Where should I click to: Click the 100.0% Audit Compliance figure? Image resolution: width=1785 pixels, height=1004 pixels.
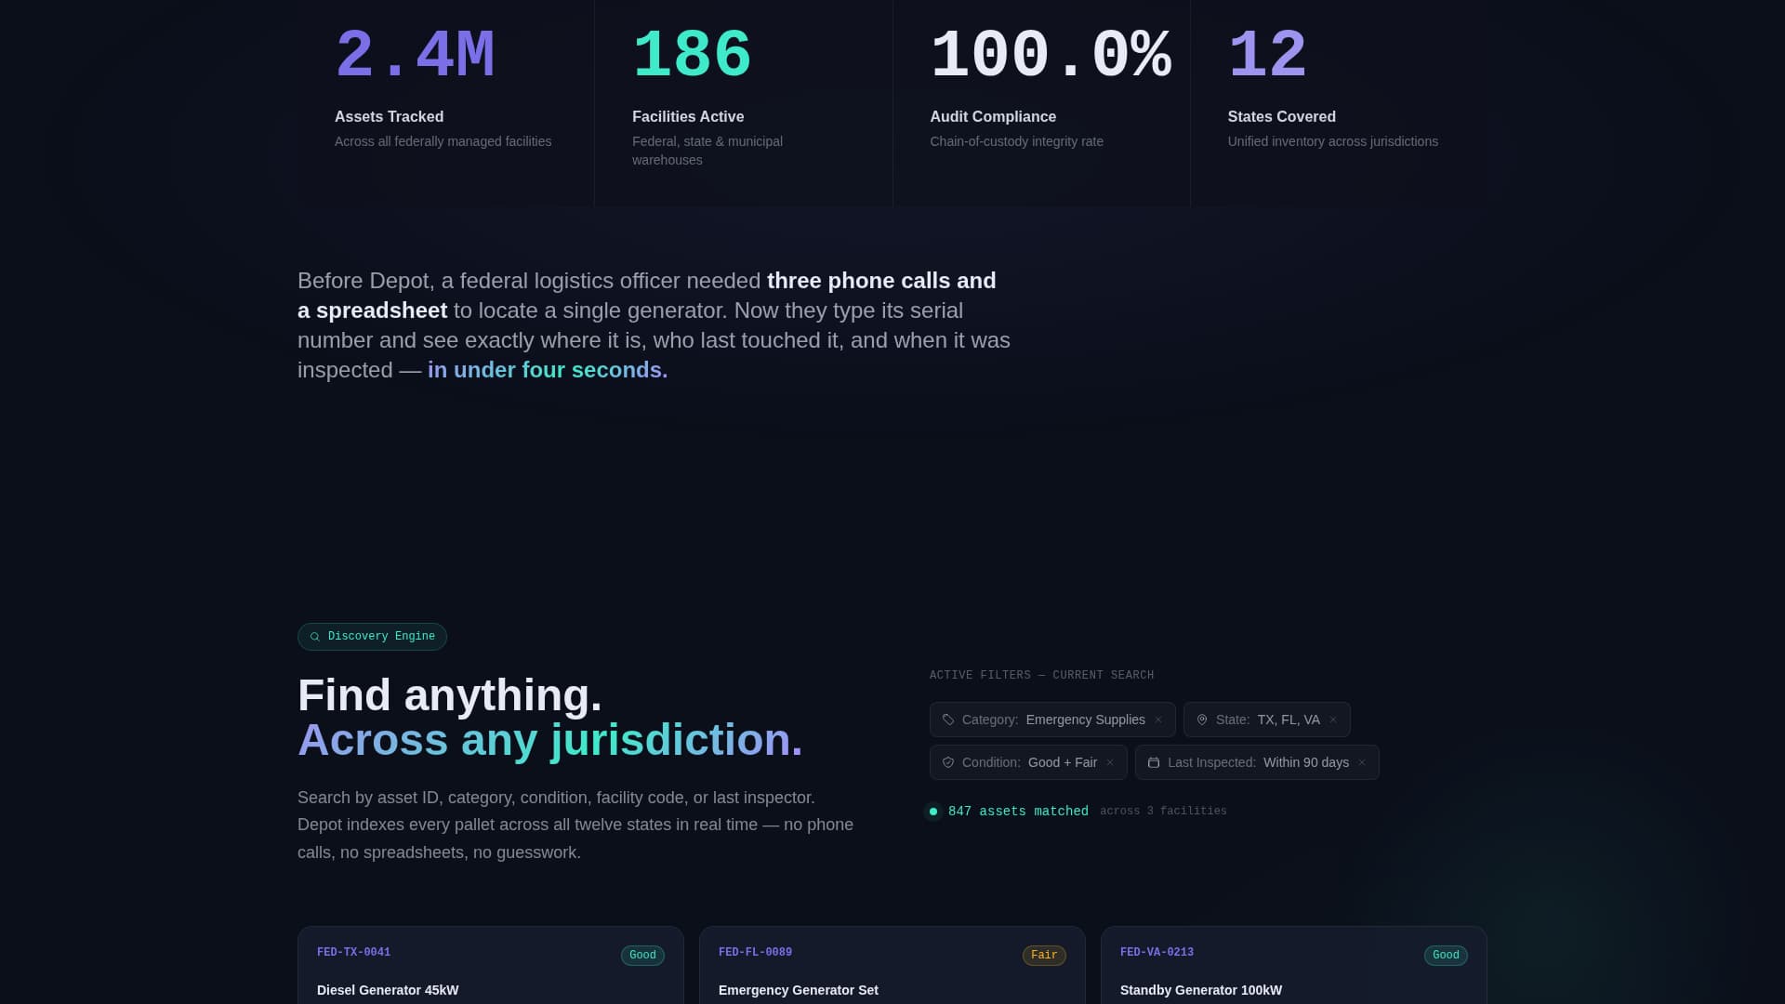click(1051, 56)
